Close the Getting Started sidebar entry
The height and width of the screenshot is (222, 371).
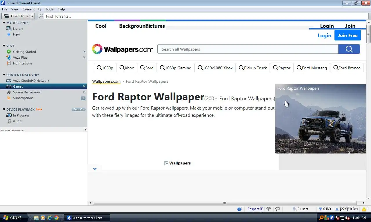[84, 52]
